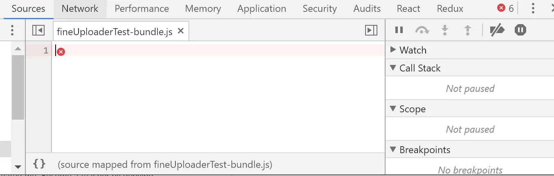
Task: Hide the debugger sidebar pane
Action: (371, 30)
